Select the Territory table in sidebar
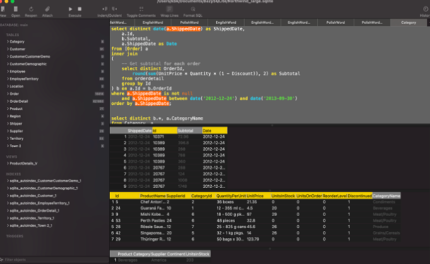The width and height of the screenshot is (430, 264). tap(16, 139)
